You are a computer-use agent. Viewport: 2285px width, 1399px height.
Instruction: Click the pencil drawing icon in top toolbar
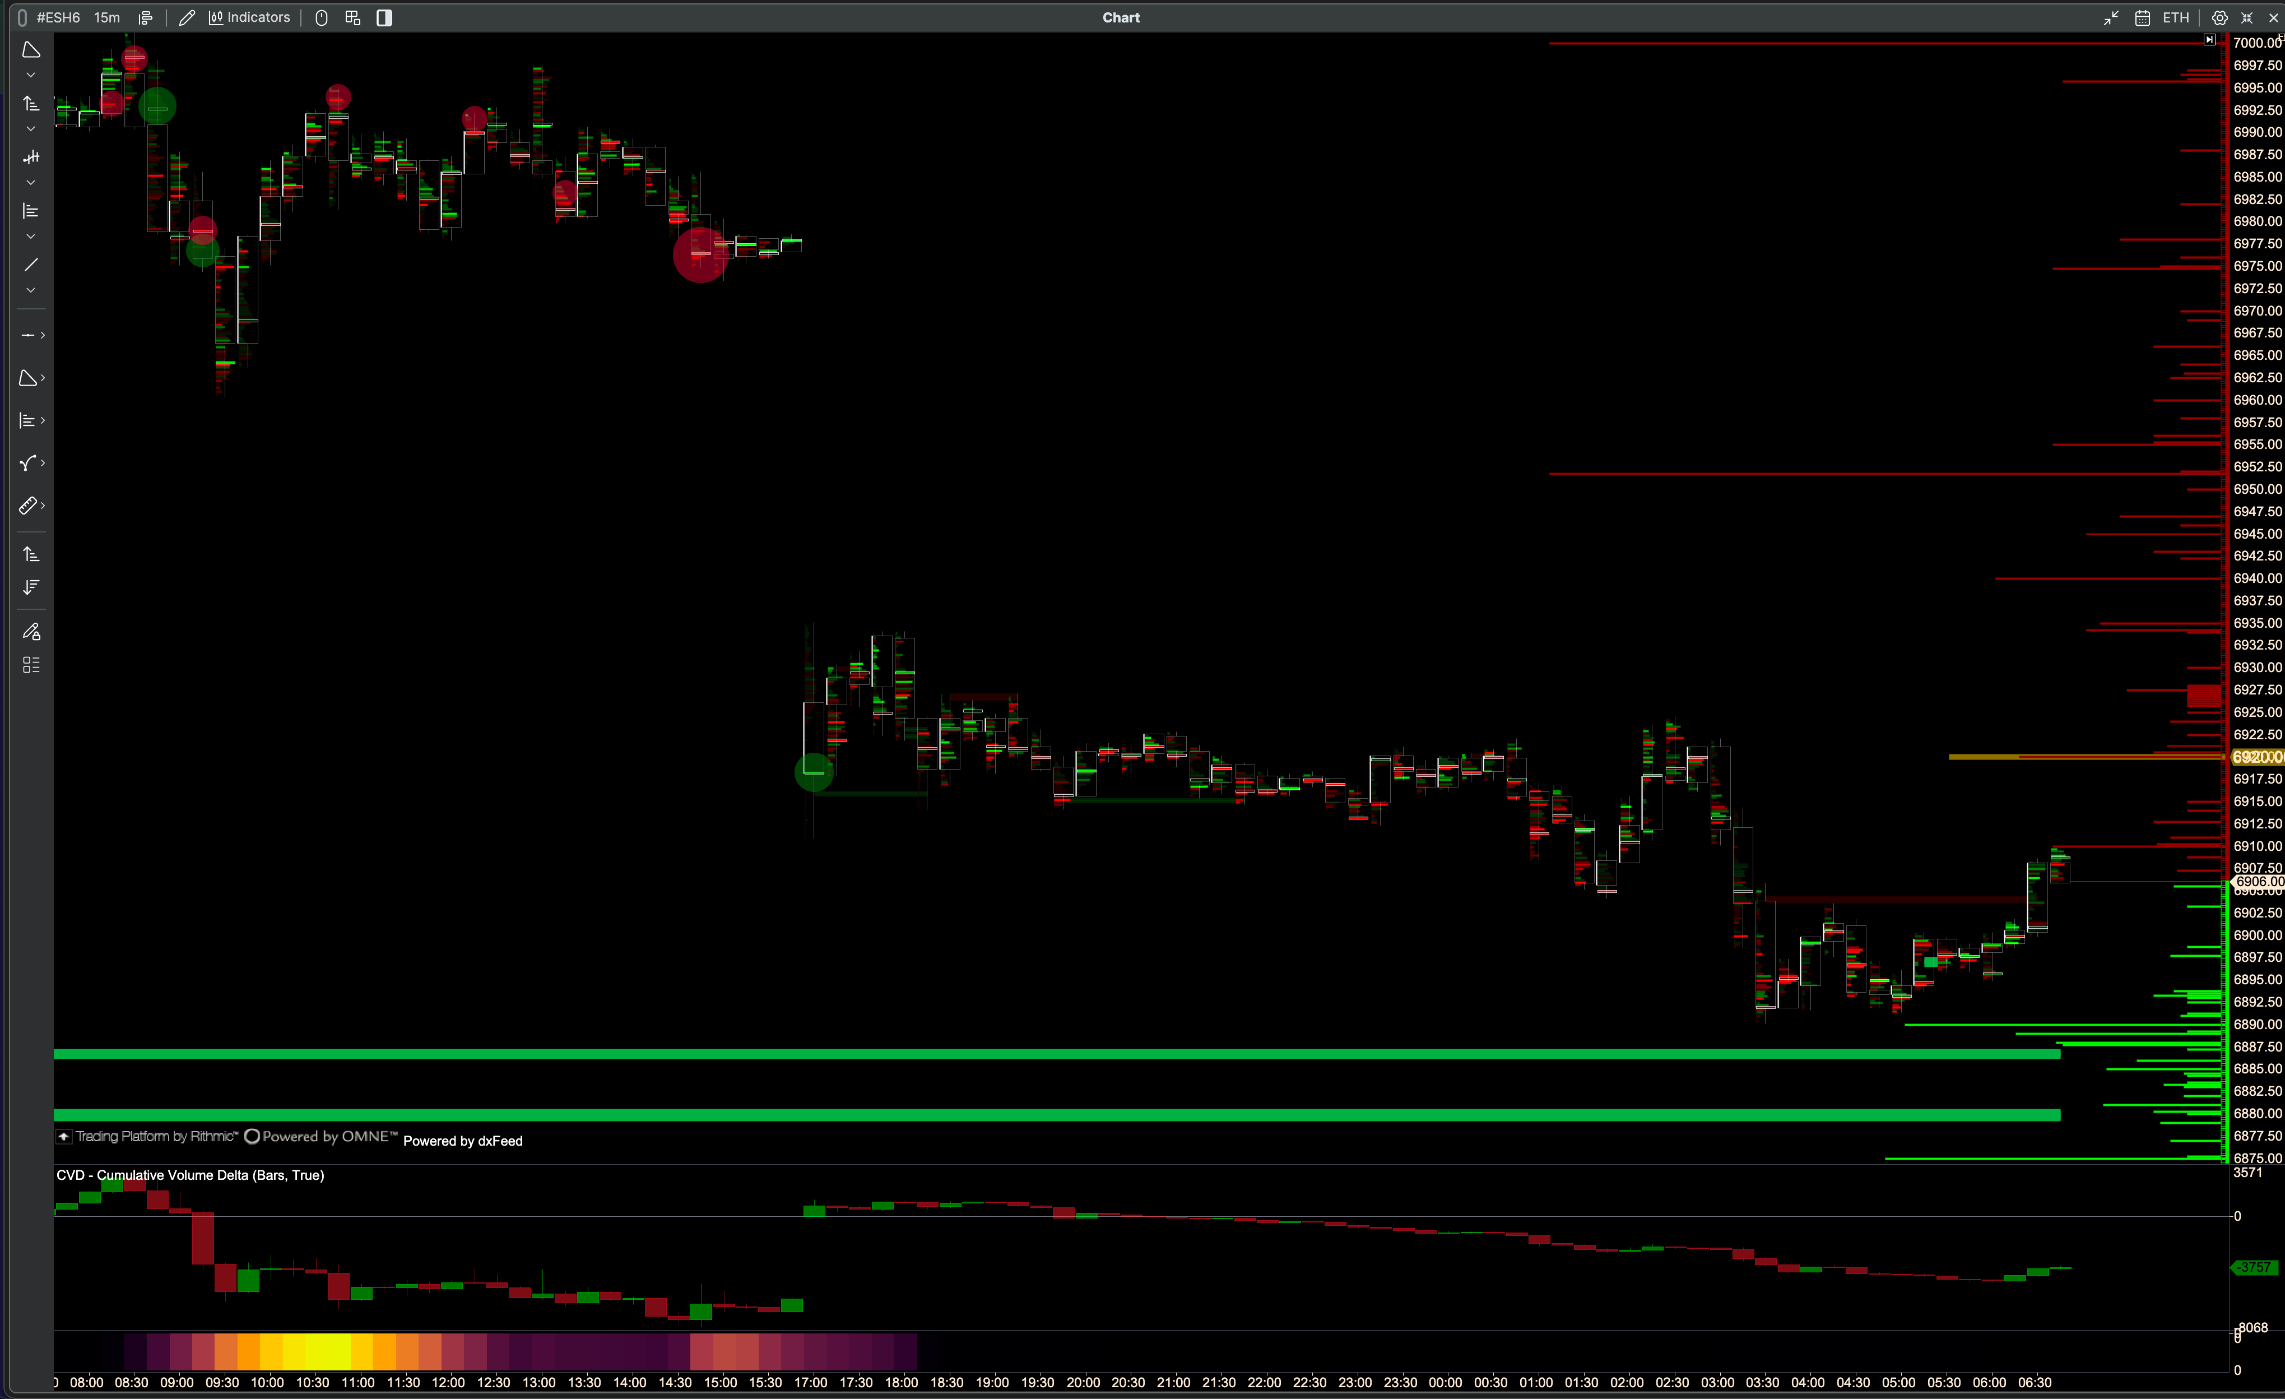tap(187, 17)
